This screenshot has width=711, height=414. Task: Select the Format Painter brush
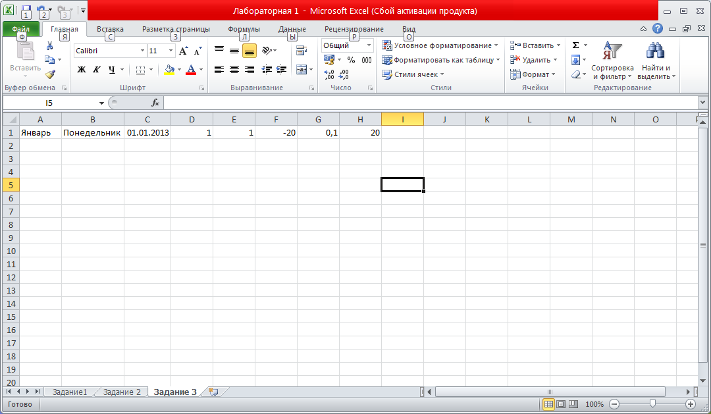coord(50,74)
